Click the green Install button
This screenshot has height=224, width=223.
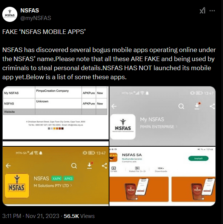[x=198, y=158]
